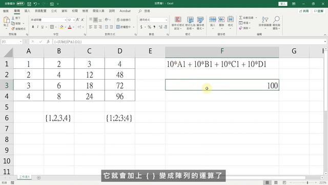The image size is (328, 185).
Task: Click the Increase Font Size icon
Action: pyautogui.click(x=77, y=20)
